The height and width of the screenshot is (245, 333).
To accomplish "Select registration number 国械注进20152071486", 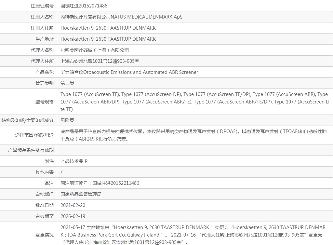I will (x=84, y=6).
